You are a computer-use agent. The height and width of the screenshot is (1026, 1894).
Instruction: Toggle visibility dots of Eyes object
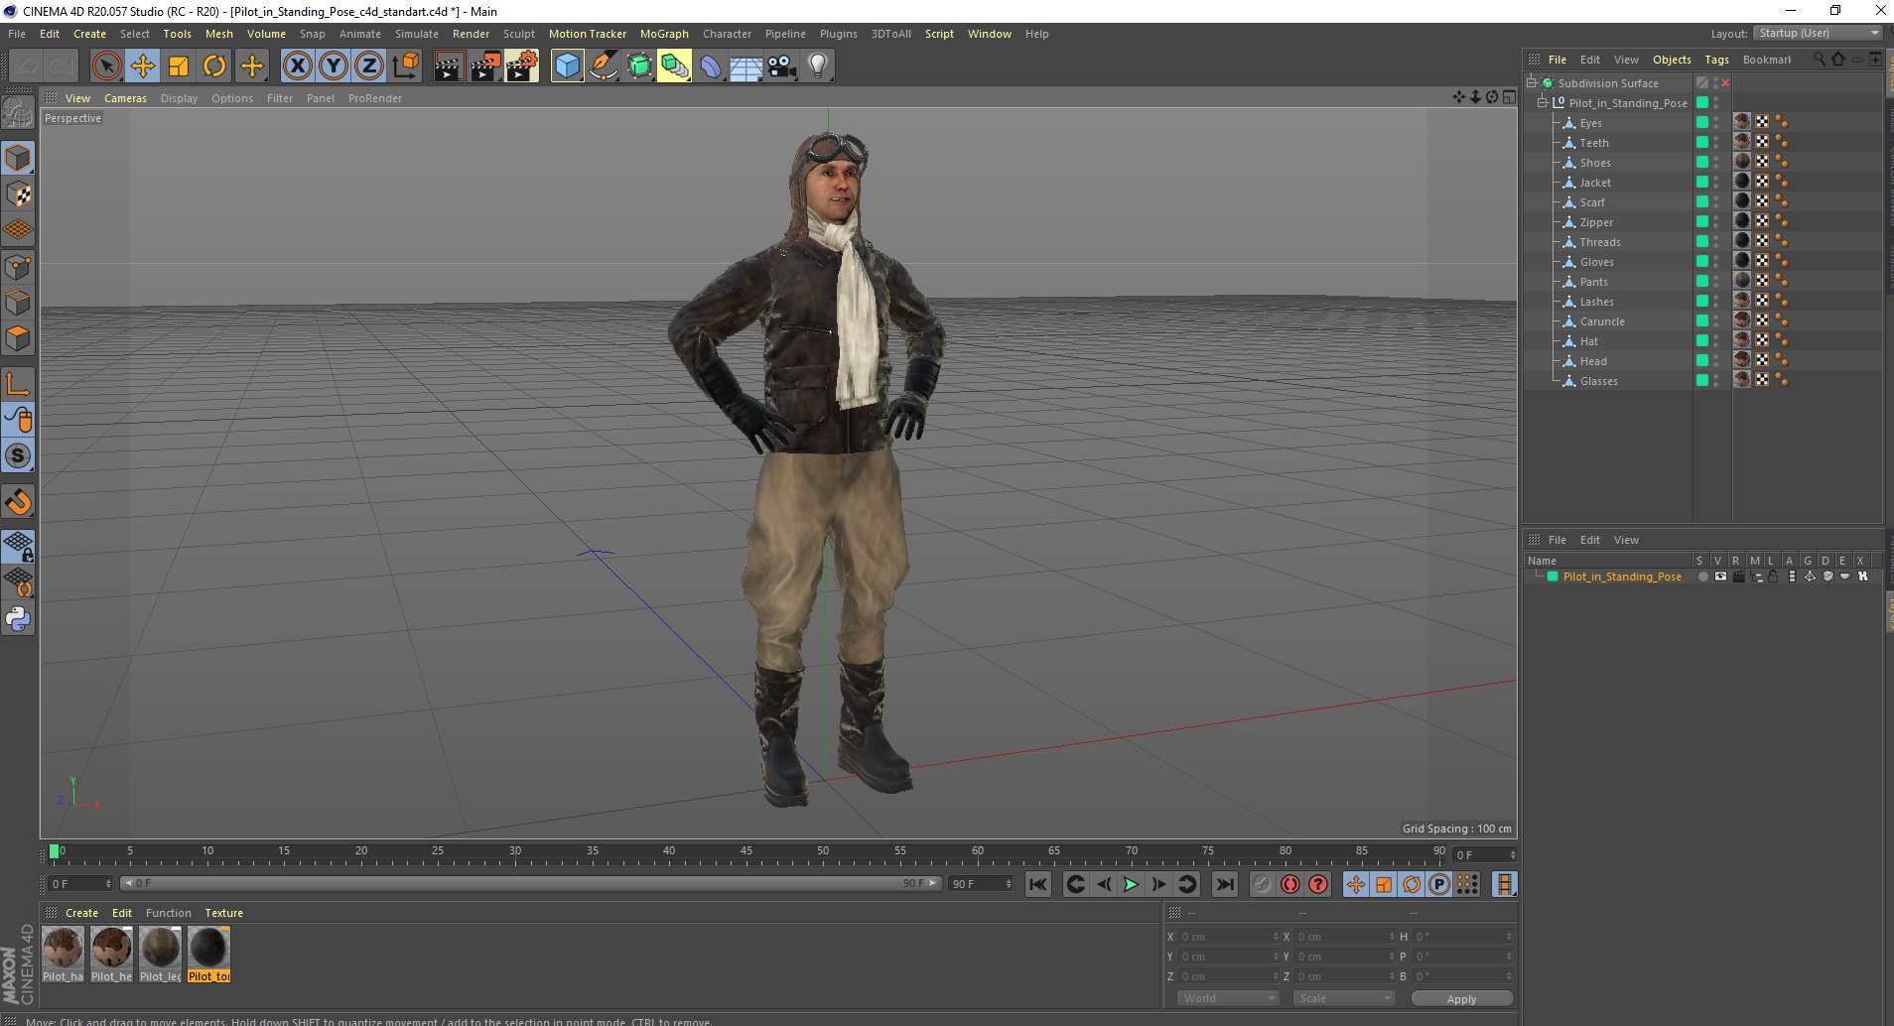coord(1716,123)
